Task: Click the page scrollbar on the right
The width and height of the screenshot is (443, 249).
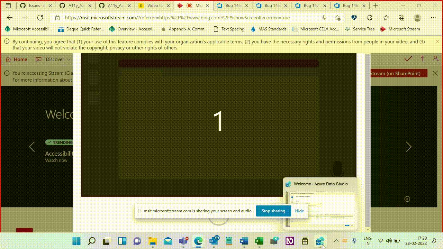Action: (368, 138)
